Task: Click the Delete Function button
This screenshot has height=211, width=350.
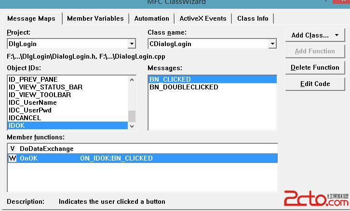Action: [315, 67]
